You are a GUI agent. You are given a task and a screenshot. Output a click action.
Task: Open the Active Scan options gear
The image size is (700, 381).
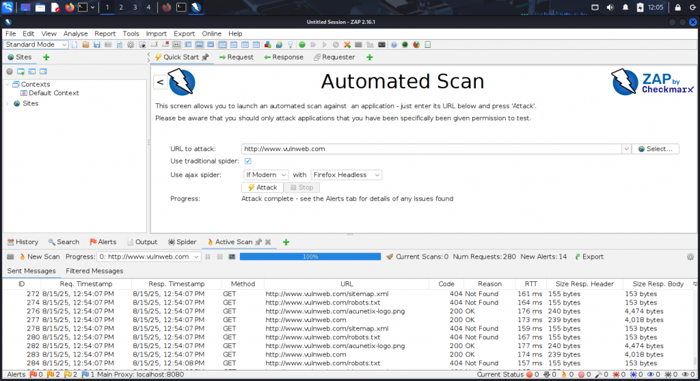point(690,257)
